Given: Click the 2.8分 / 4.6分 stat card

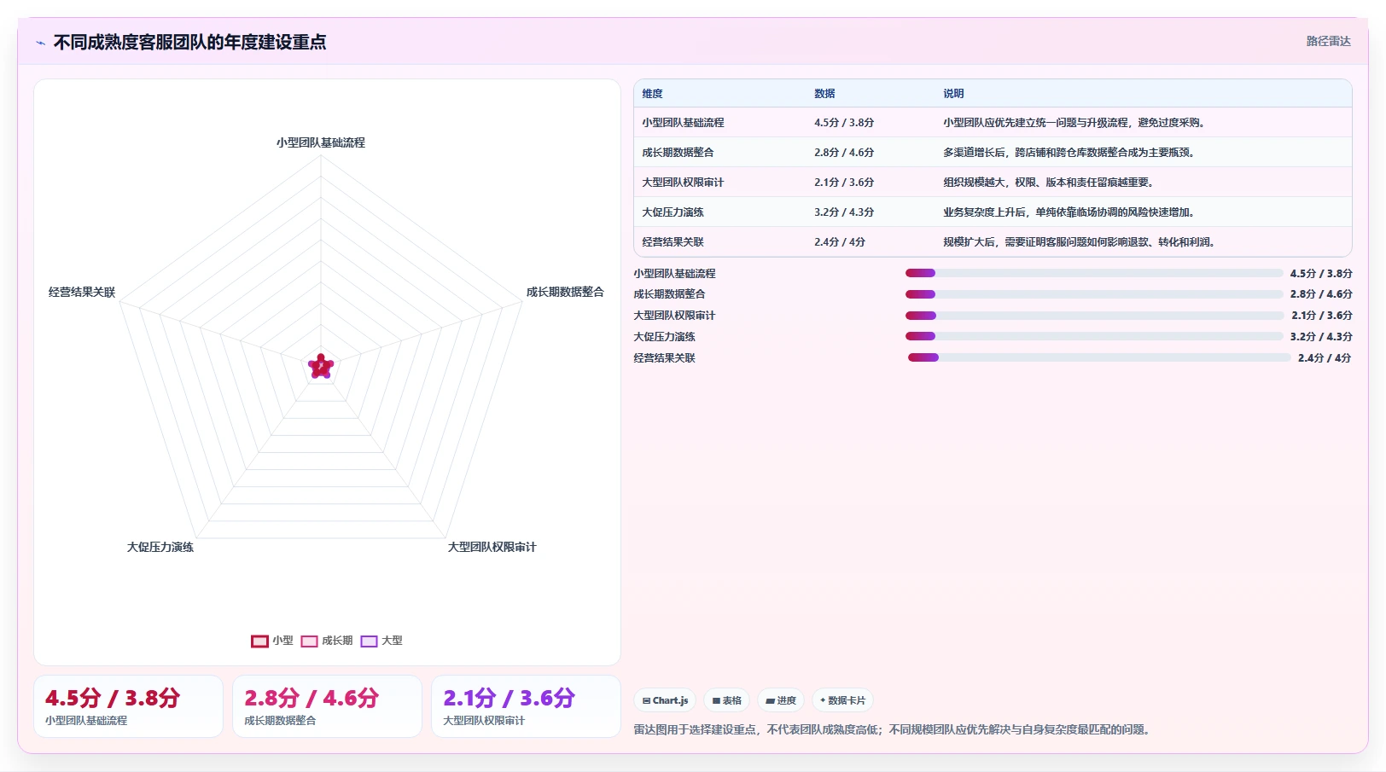Looking at the screenshot, I should (x=327, y=706).
